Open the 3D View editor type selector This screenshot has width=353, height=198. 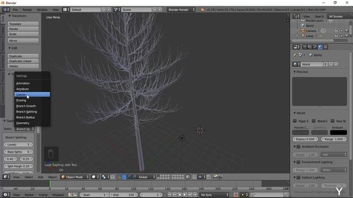(x=6, y=177)
